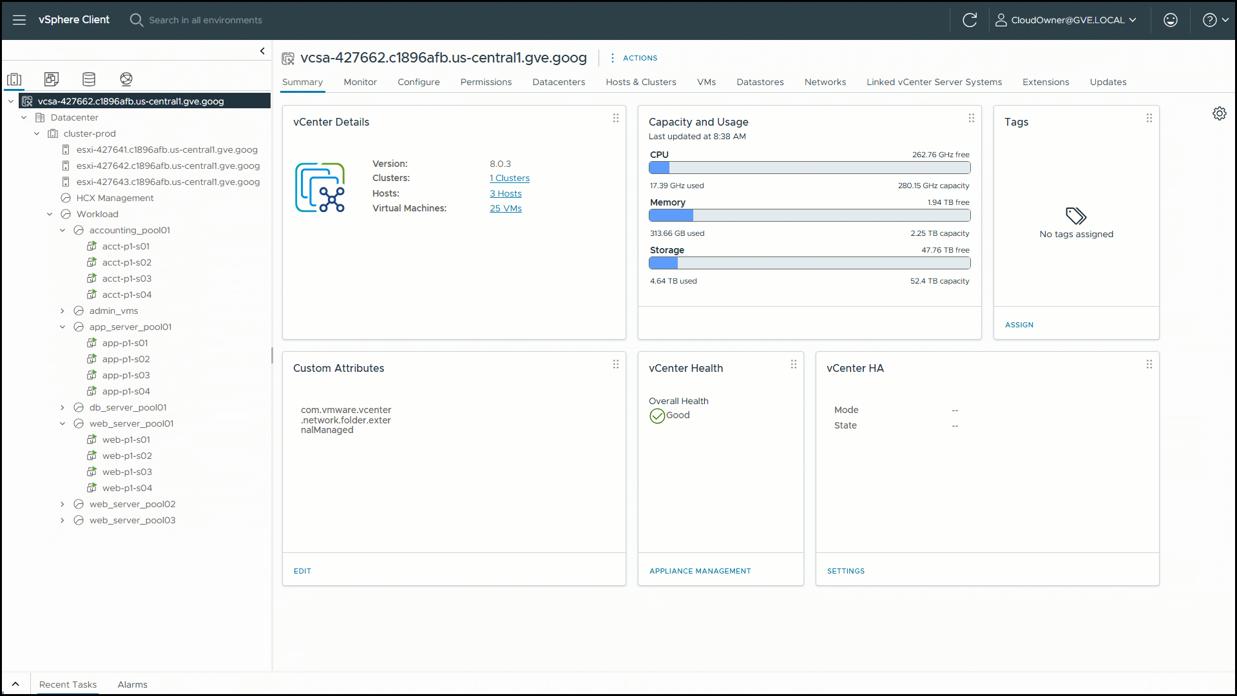The width and height of the screenshot is (1237, 696).
Task: Open the 1 Clusters link
Action: tap(510, 179)
